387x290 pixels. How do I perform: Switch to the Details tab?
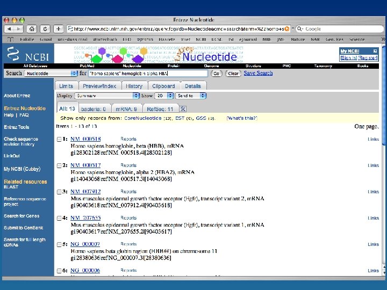(193, 86)
